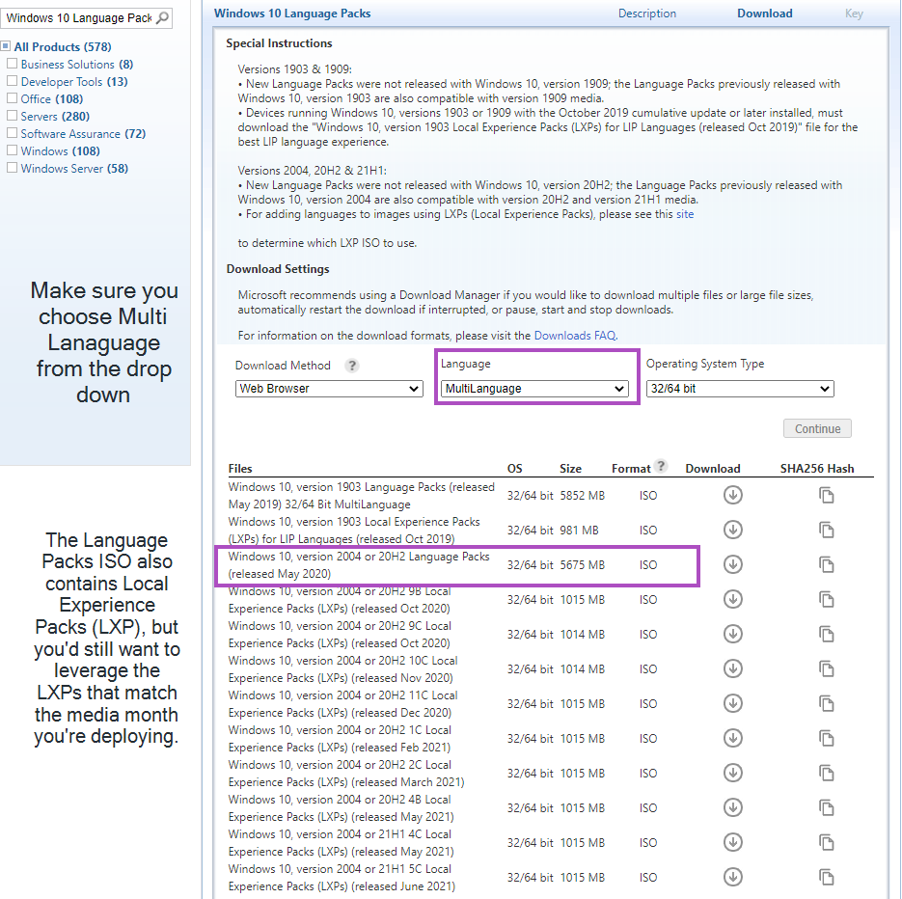The height and width of the screenshot is (899, 902).
Task: Download the version 1903 Language Packs ISO
Action: point(732,496)
